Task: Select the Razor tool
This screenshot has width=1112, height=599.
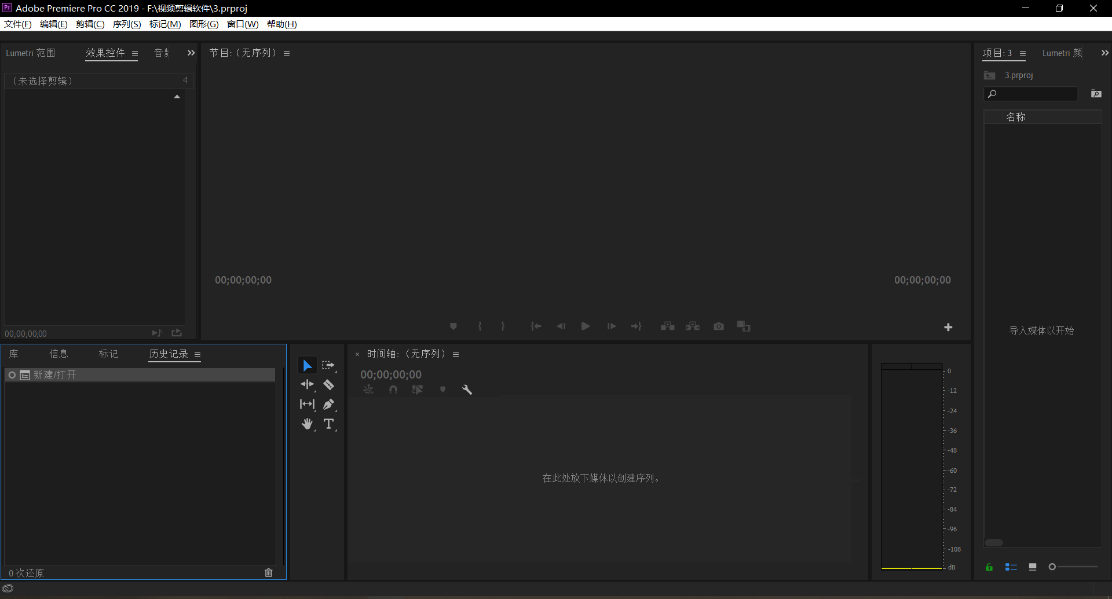Action: 328,385
